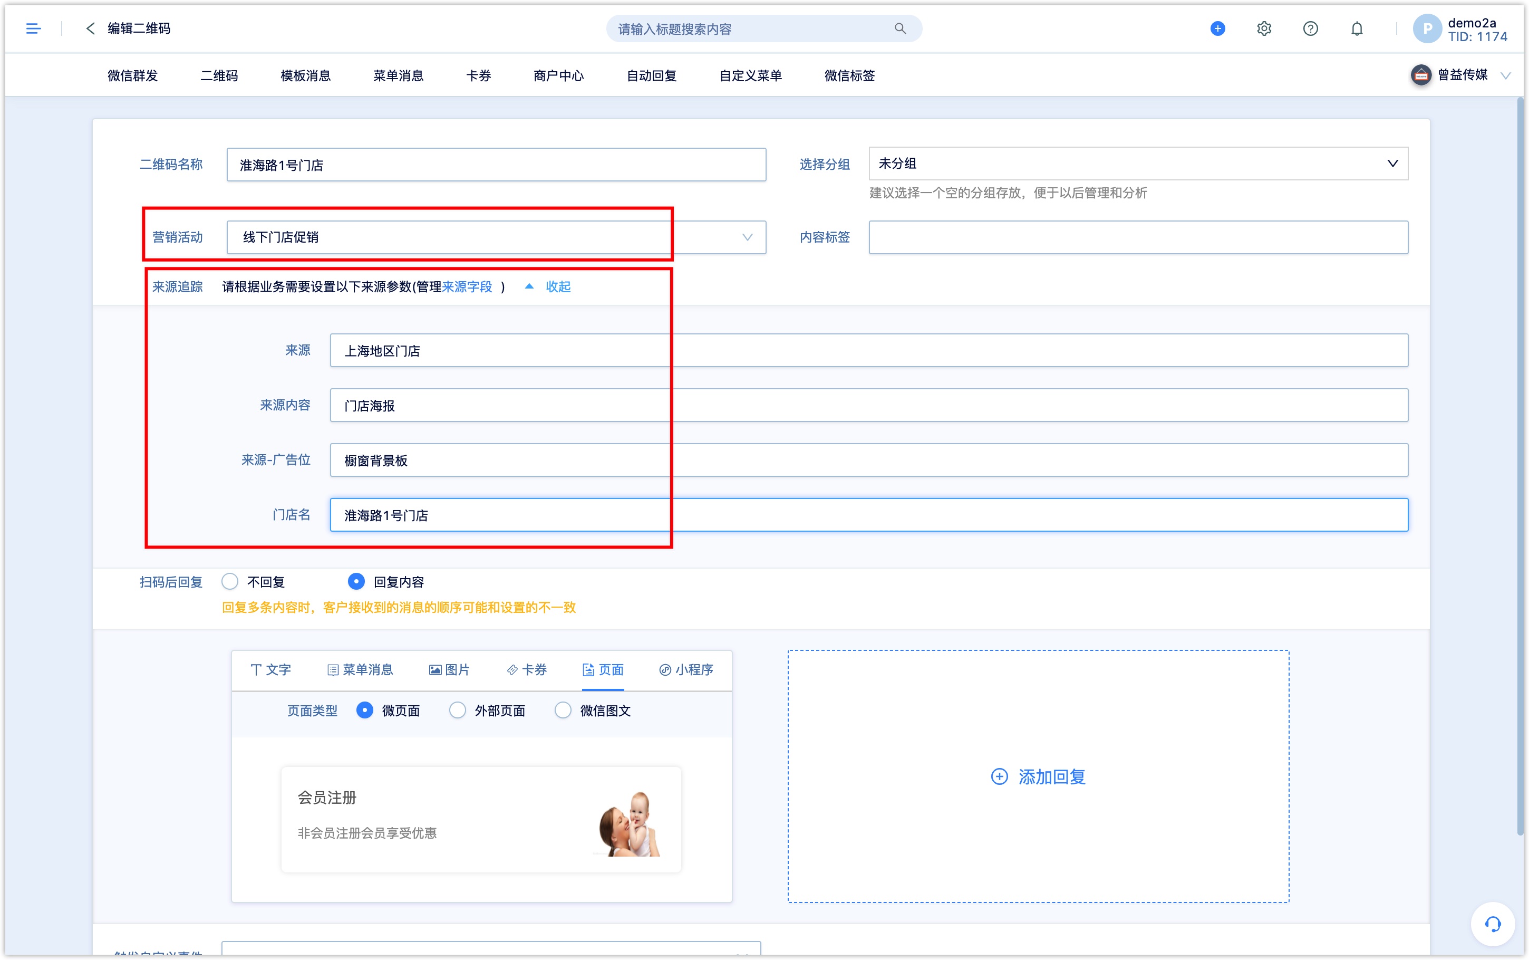The height and width of the screenshot is (960, 1529).
Task: Click the 添加回复 button
Action: (1038, 776)
